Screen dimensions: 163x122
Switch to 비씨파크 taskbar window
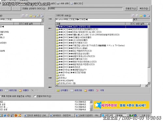(62, 115)
